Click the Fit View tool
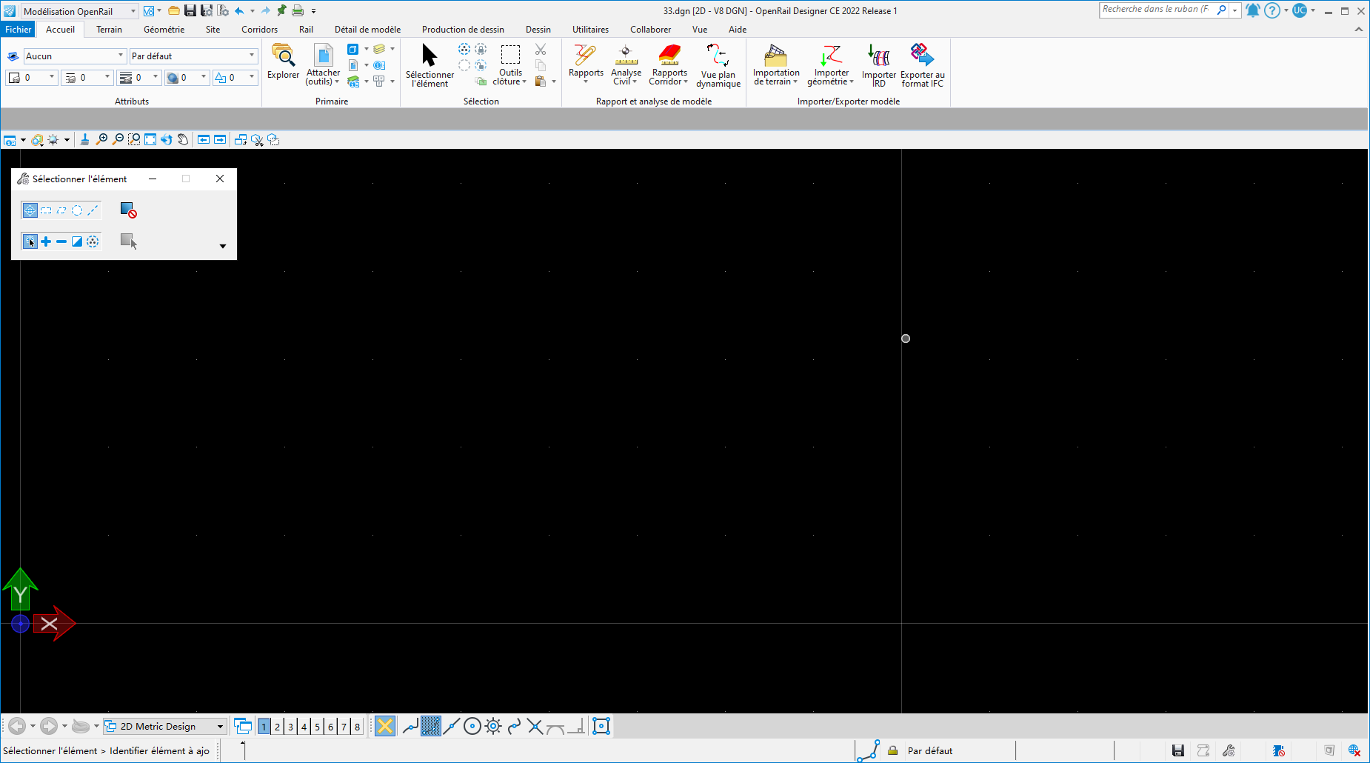This screenshot has height=763, width=1370. [150, 139]
